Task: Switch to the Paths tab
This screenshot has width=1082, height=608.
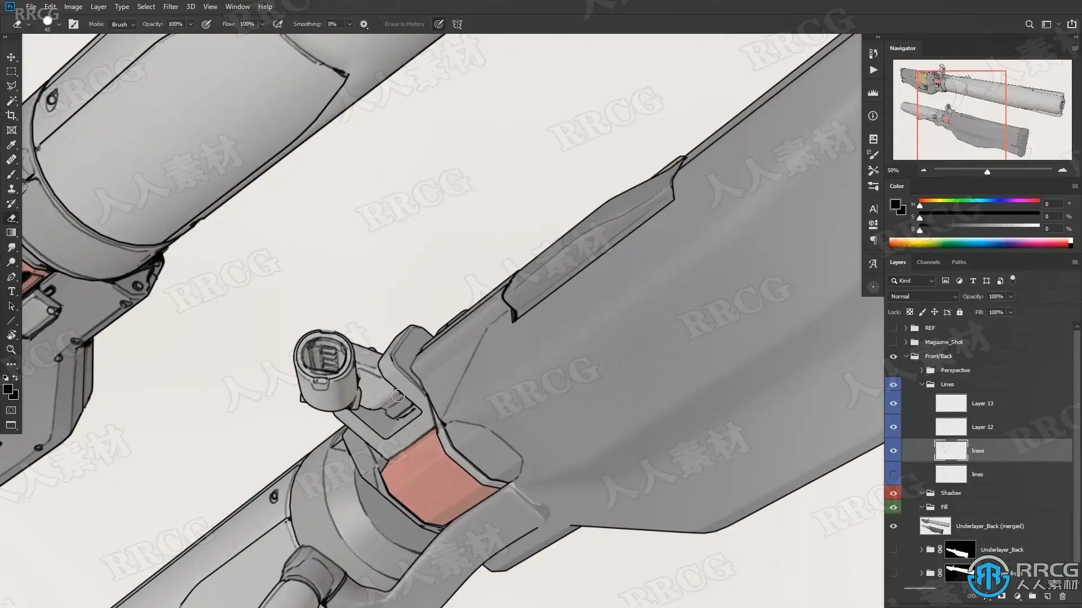Action: pyautogui.click(x=959, y=262)
